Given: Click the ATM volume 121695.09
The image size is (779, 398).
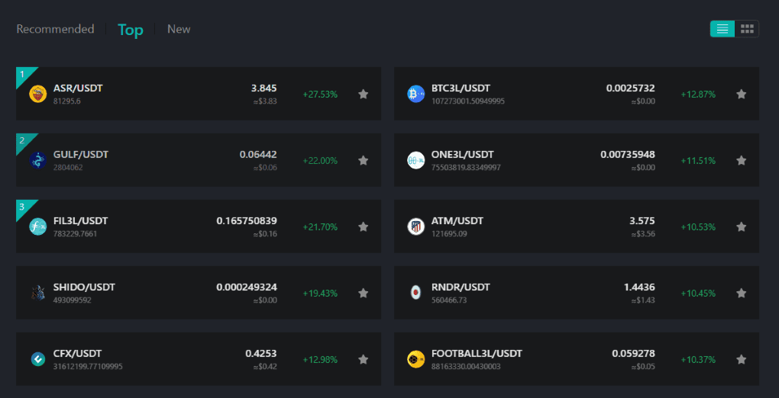Looking at the screenshot, I should click(450, 234).
